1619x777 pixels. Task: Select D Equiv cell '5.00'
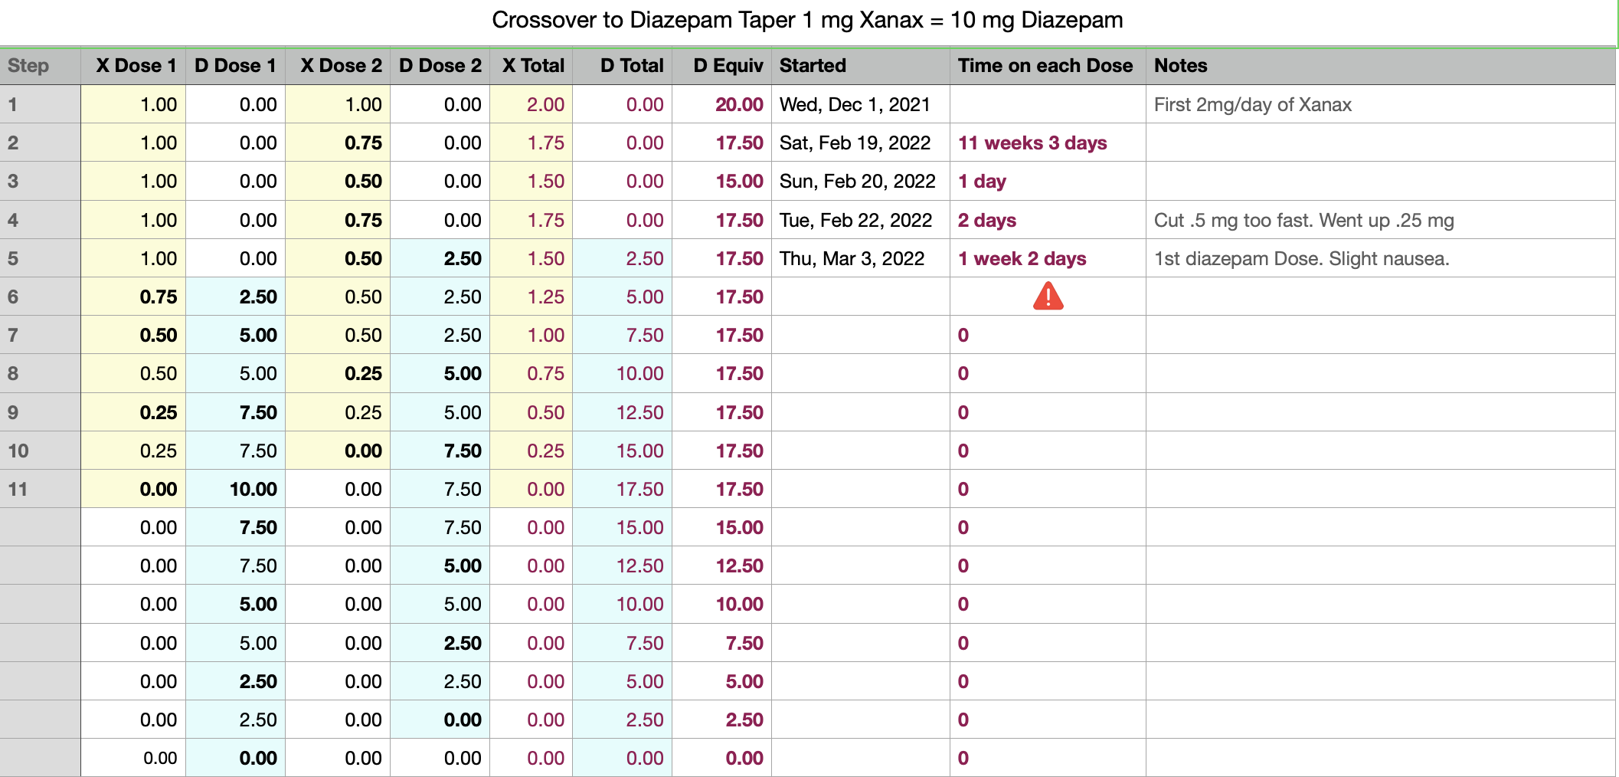721,681
